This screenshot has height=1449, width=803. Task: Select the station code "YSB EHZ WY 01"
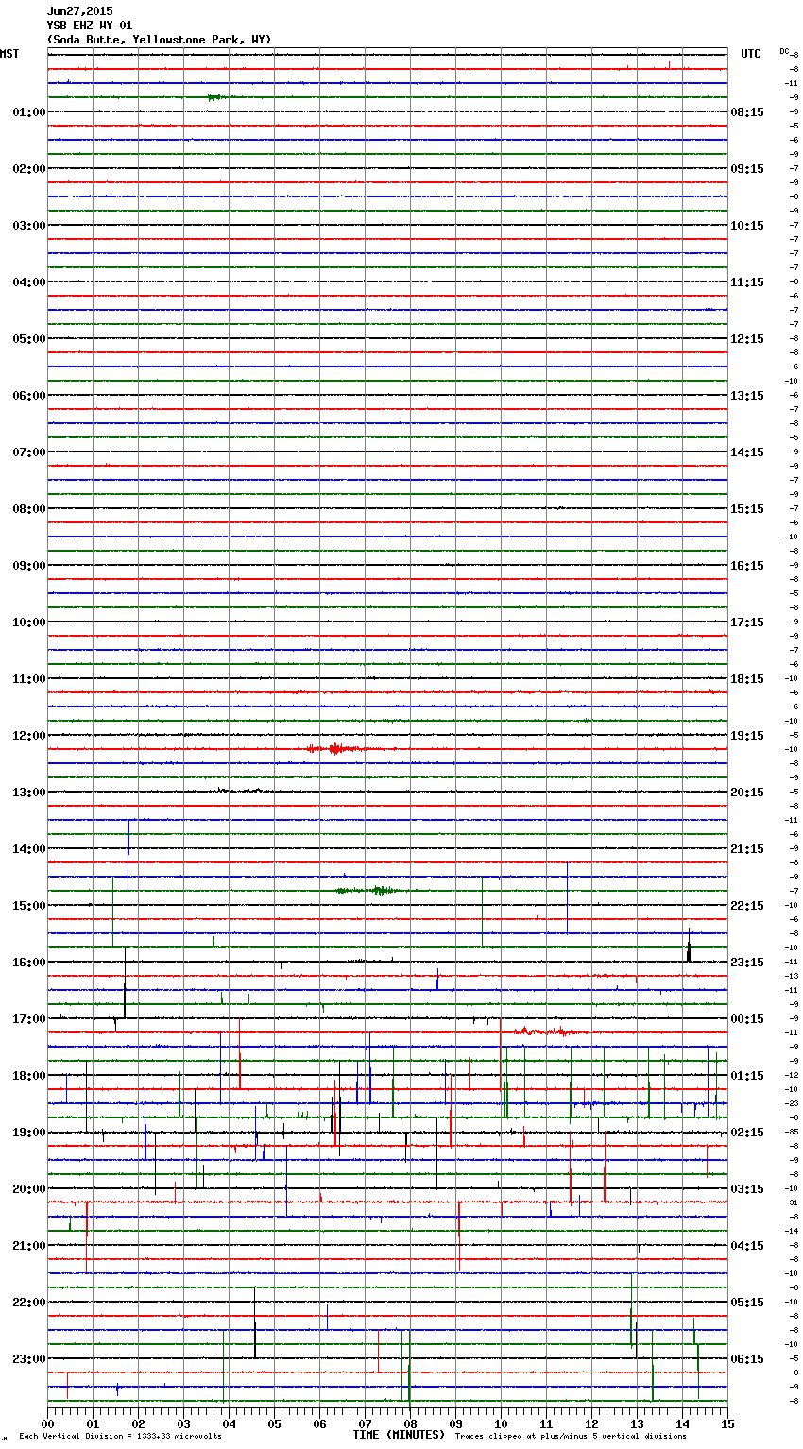pos(90,26)
